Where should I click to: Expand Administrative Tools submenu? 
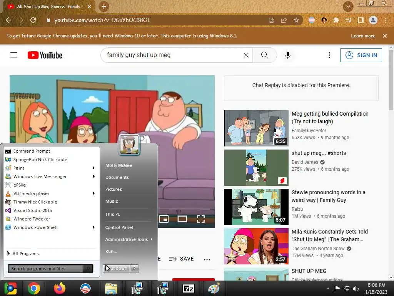coord(129,239)
